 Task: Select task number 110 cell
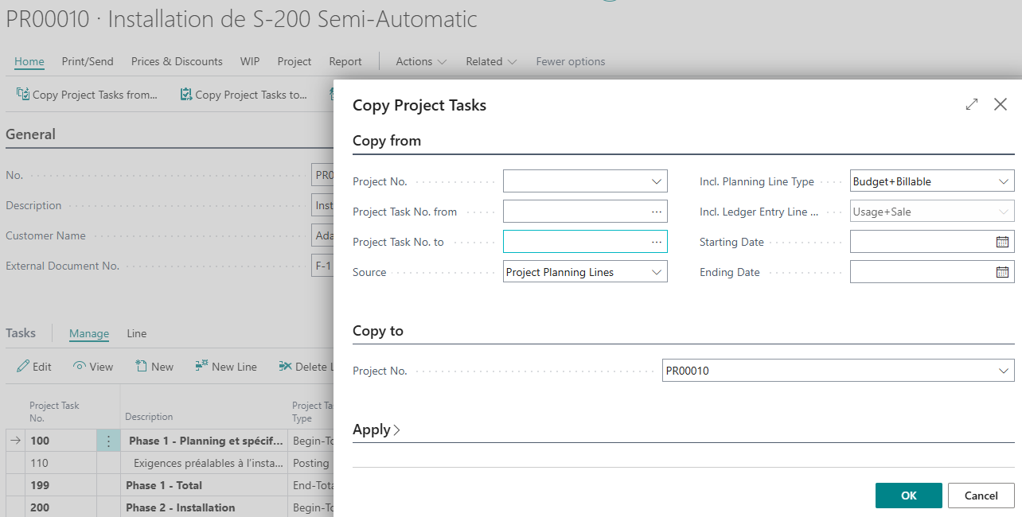[x=60, y=463]
